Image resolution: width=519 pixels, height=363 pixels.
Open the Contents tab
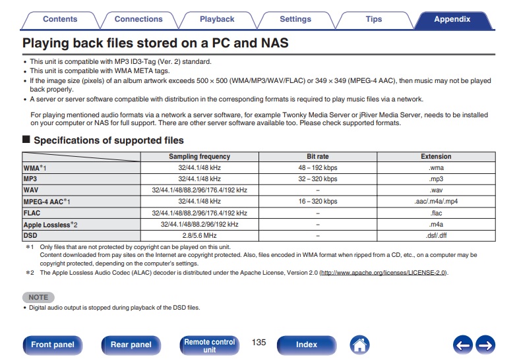[x=60, y=20]
